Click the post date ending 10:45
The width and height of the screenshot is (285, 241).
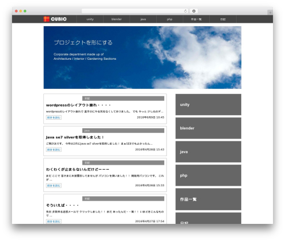coord(150,117)
